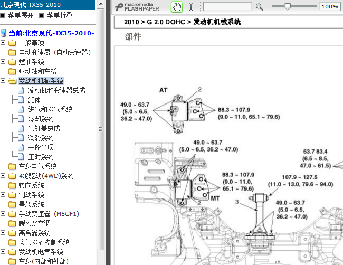Click the folder icon for 离合器系统

pos(12,233)
